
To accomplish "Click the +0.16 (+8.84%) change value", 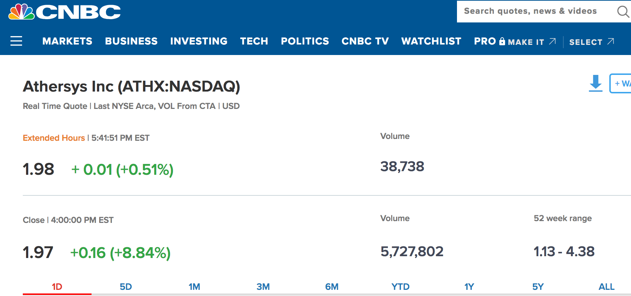I will pyautogui.click(x=120, y=253).
